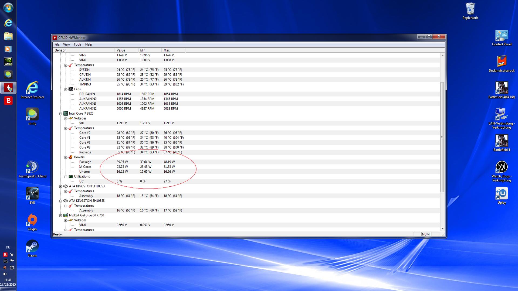Launch Watch_Dogs desktop shortcut

pyautogui.click(x=502, y=171)
